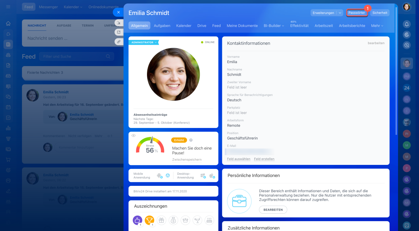Click the Arbeitsform value Remote
Screen dimensions: 419x231
(234, 126)
